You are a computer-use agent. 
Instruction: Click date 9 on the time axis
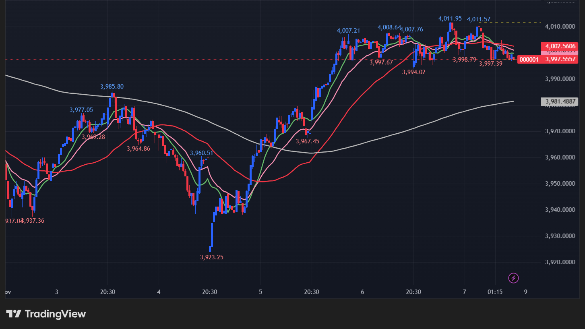coord(525,292)
